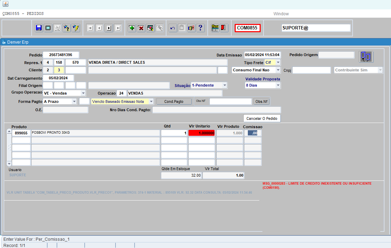Click the Pedido number field
The image size is (391, 248).
click(x=61, y=55)
